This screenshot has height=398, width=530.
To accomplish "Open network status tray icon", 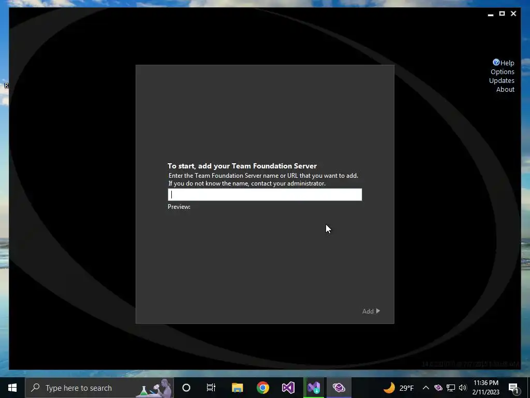I will click(x=451, y=388).
